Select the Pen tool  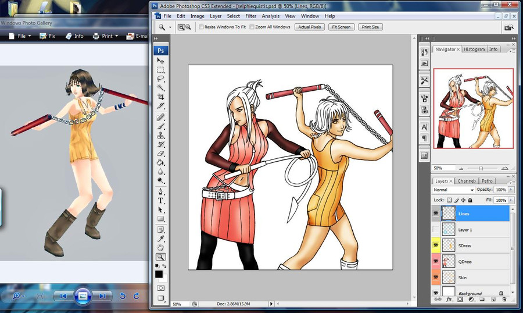pos(160,192)
